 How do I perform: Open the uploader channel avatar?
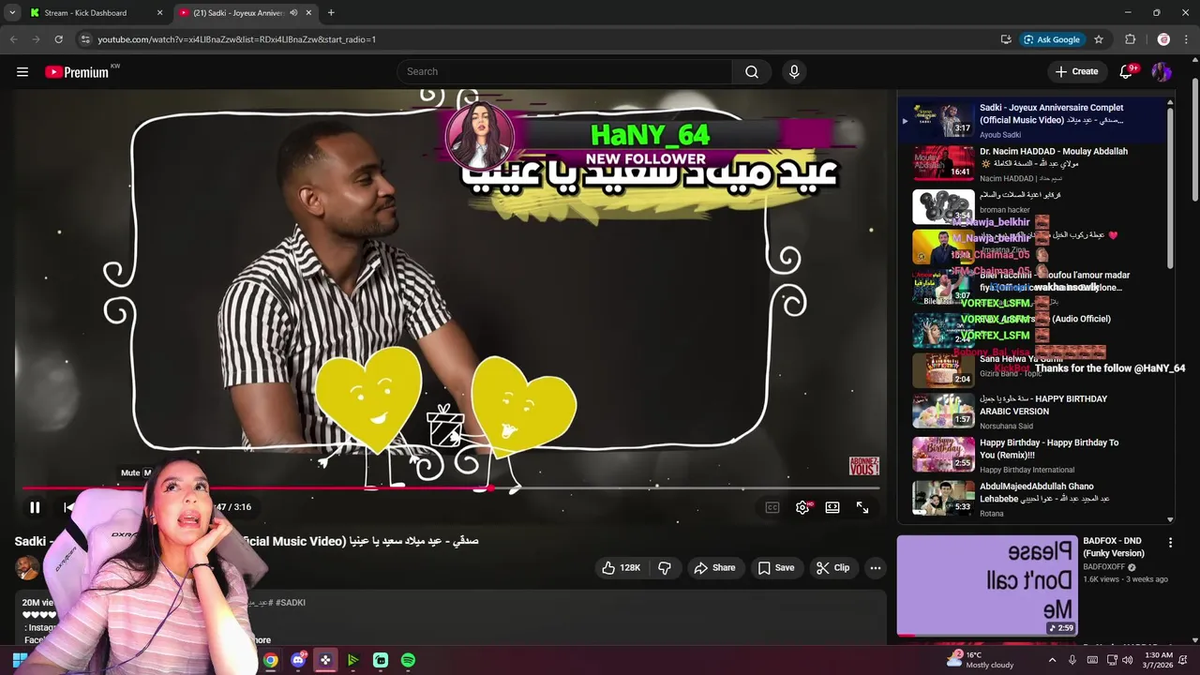coord(27,567)
